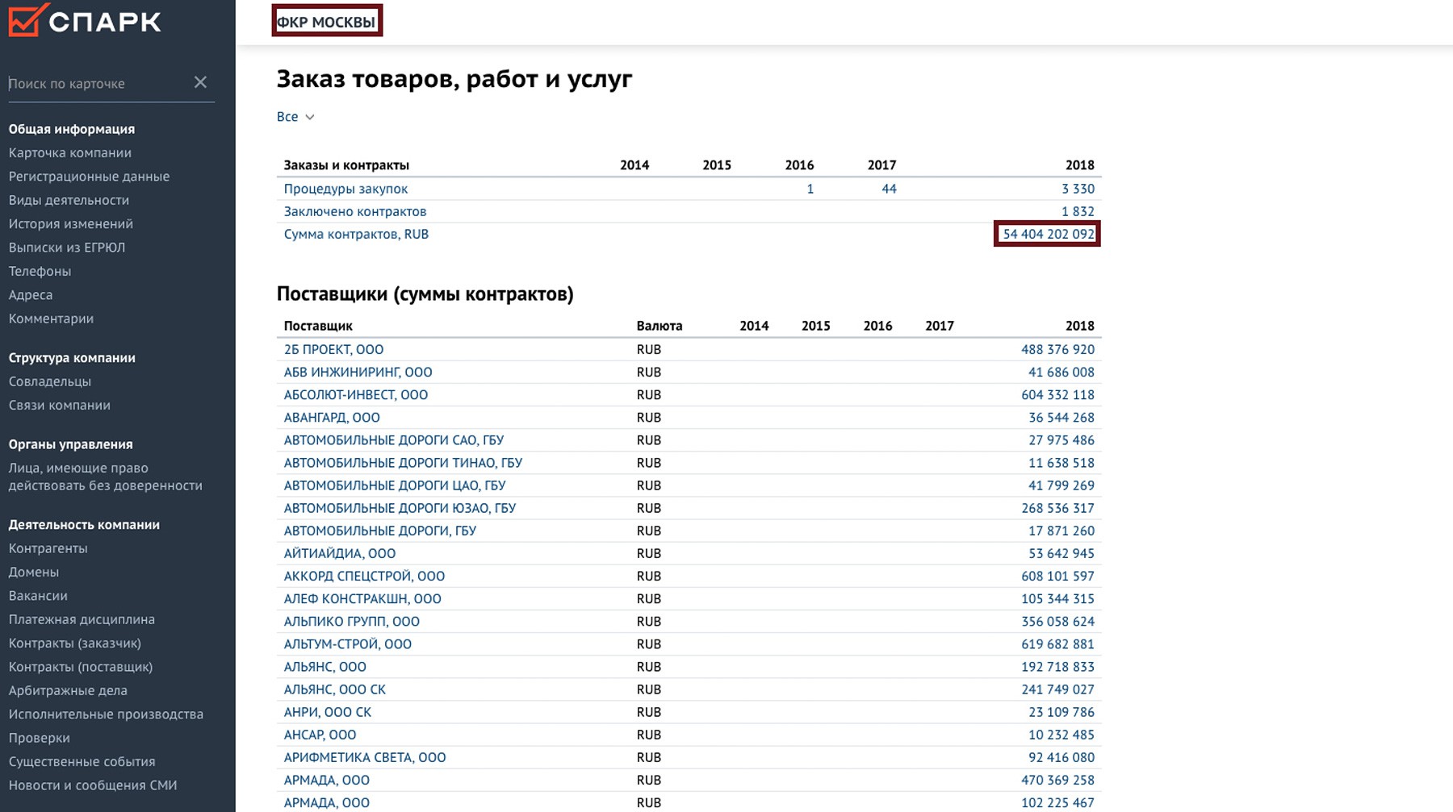1453x812 pixels.
Task: Open supplier АЛЬЯНС, ООО СК
Action: click(335, 689)
